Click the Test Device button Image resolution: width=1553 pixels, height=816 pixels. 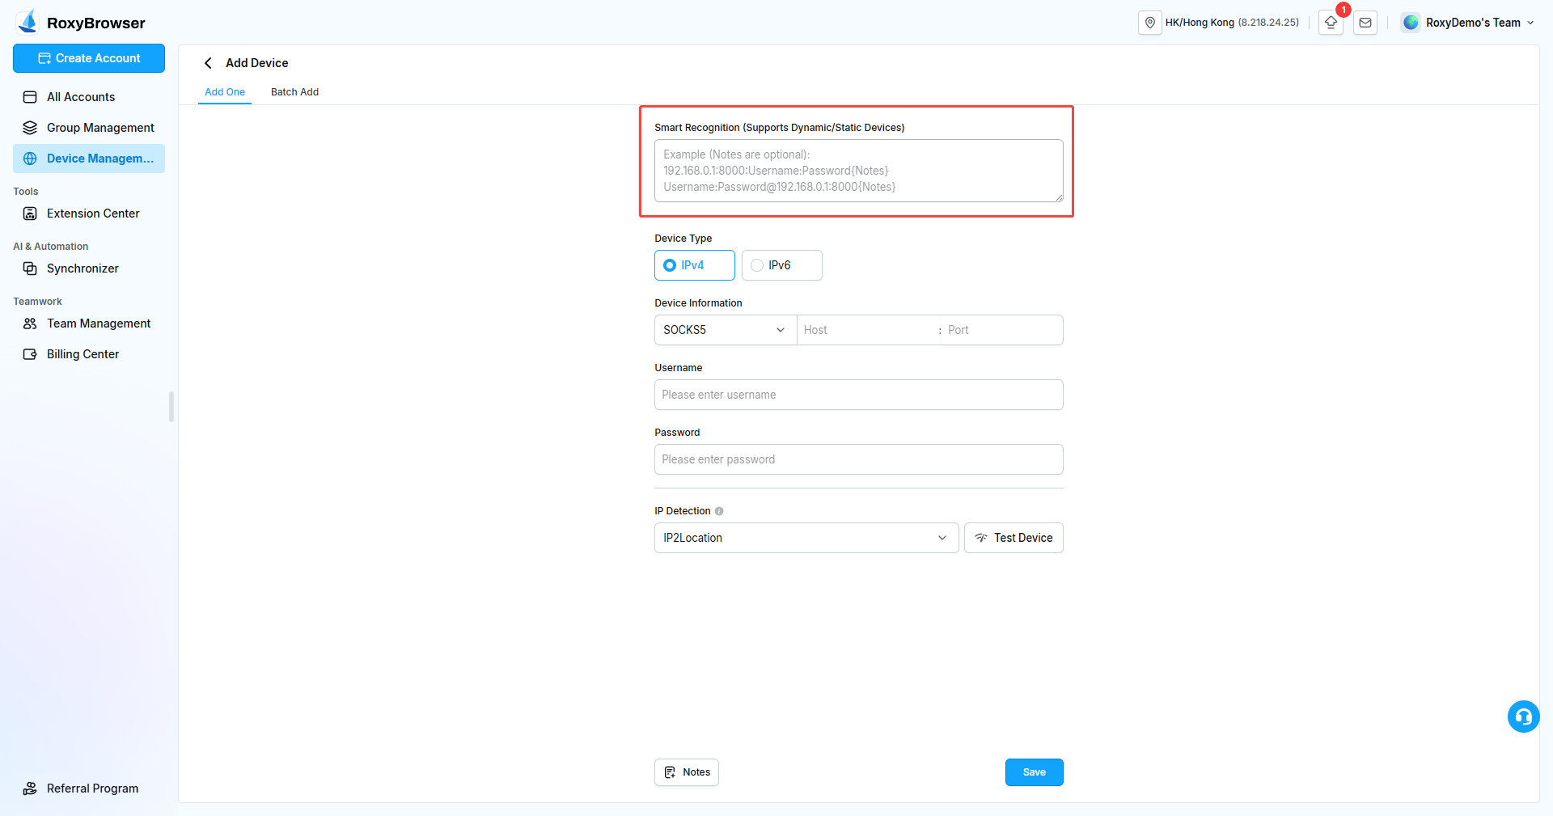[x=1013, y=538]
